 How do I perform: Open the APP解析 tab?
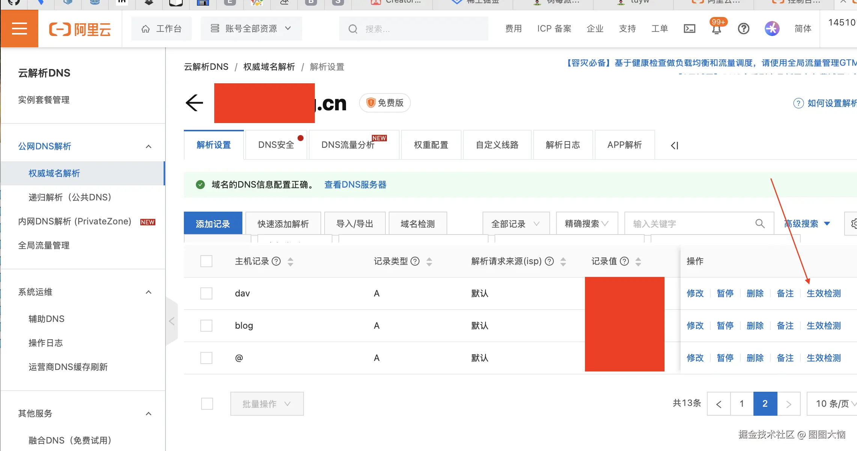click(624, 145)
